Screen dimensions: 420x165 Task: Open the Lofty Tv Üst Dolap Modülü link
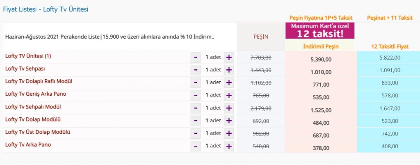tap(38, 132)
